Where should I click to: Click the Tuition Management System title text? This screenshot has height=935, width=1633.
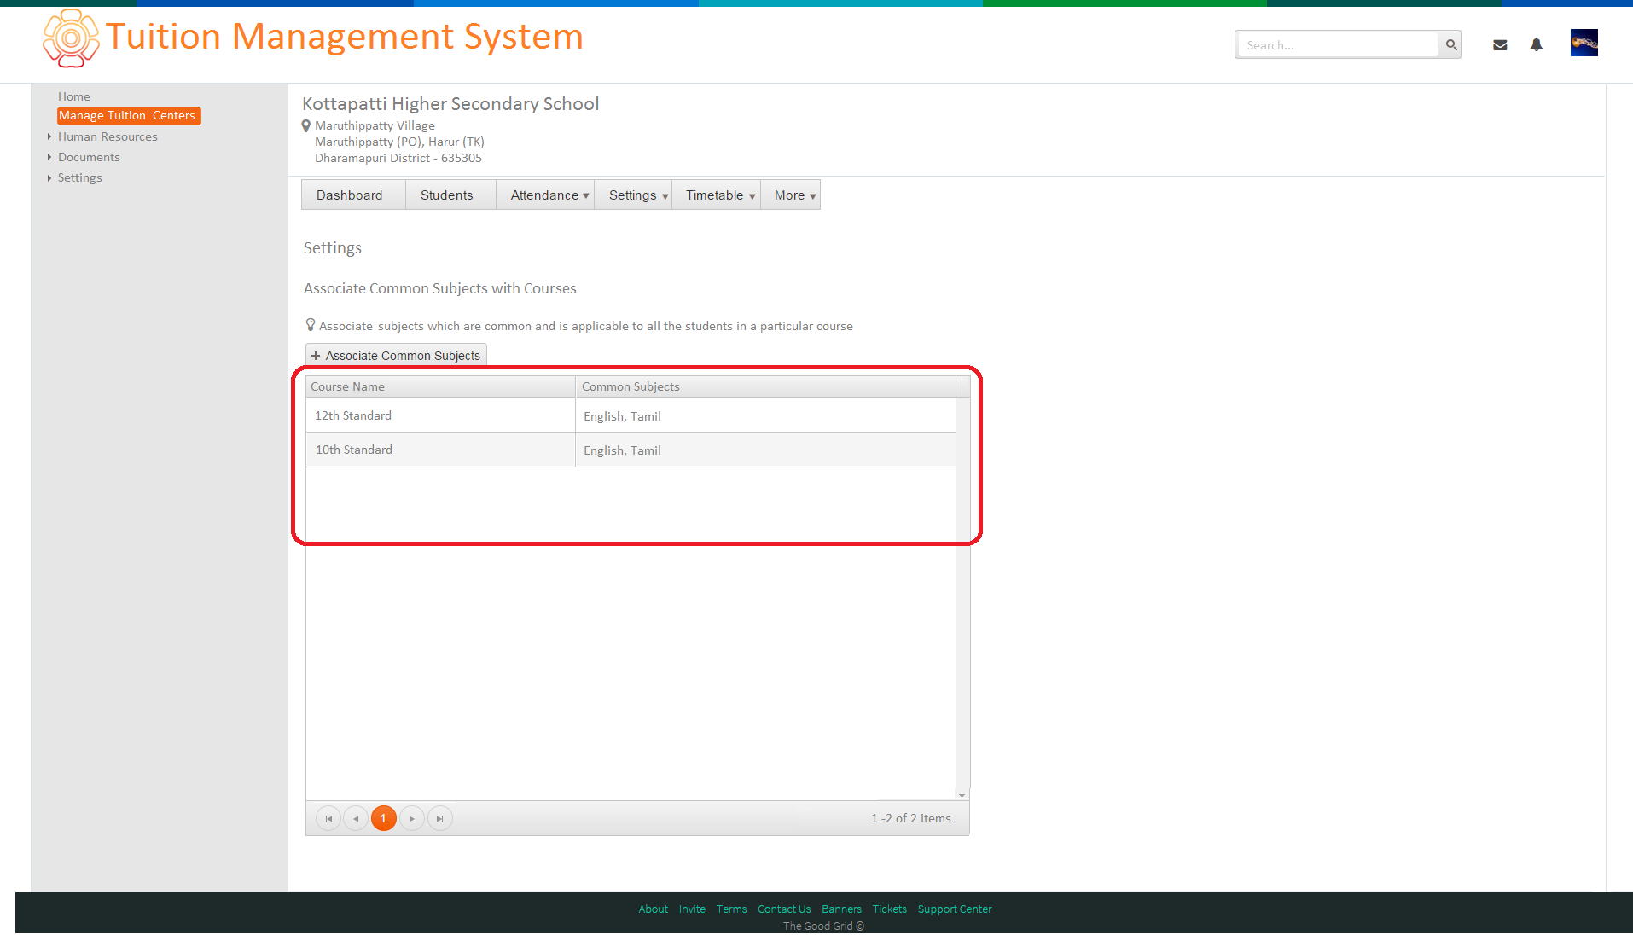pos(345,37)
